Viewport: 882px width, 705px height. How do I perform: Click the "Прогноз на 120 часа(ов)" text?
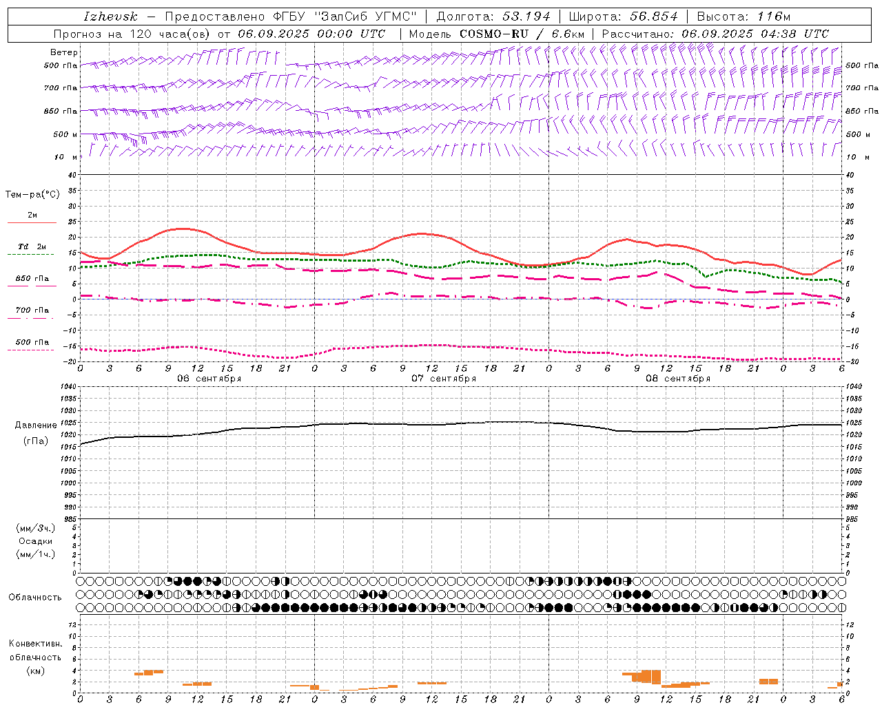pyautogui.click(x=132, y=34)
